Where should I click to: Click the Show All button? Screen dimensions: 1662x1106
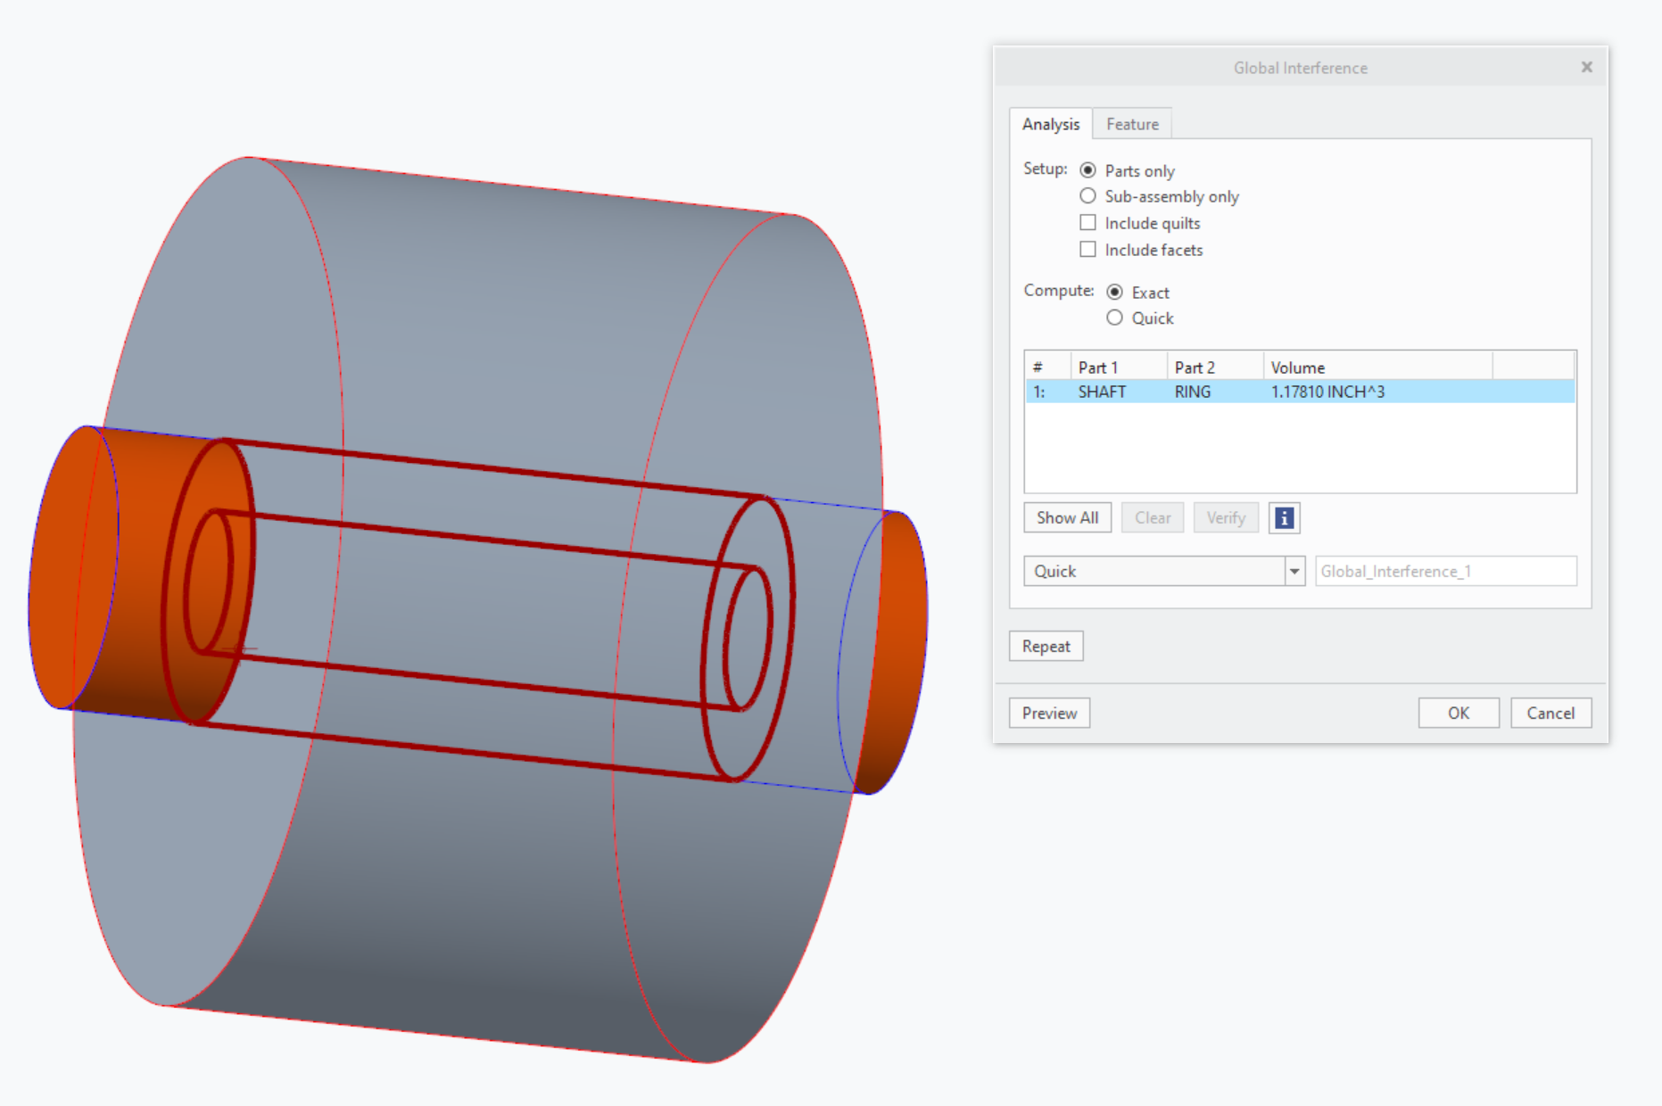click(x=1067, y=517)
